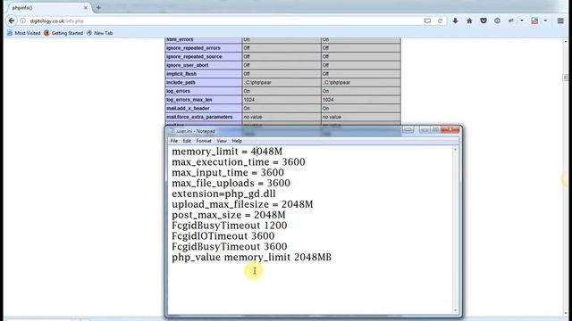Click local value 1024 for log_errors_max_len

coord(282,100)
